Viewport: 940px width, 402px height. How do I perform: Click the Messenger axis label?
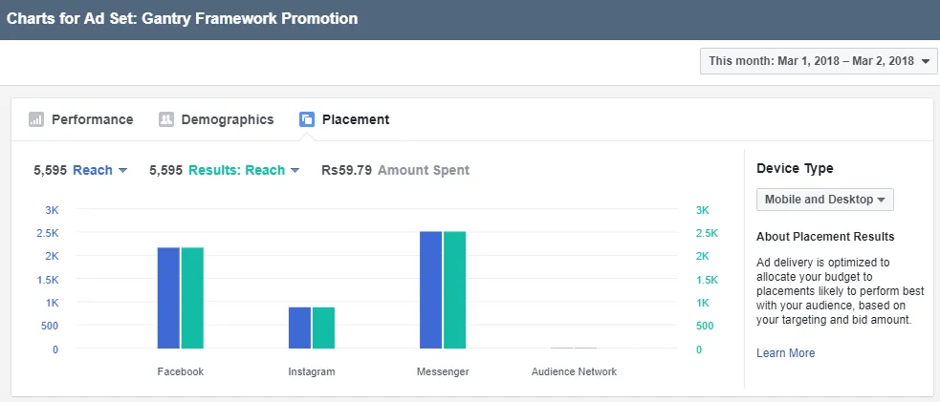[x=443, y=371]
